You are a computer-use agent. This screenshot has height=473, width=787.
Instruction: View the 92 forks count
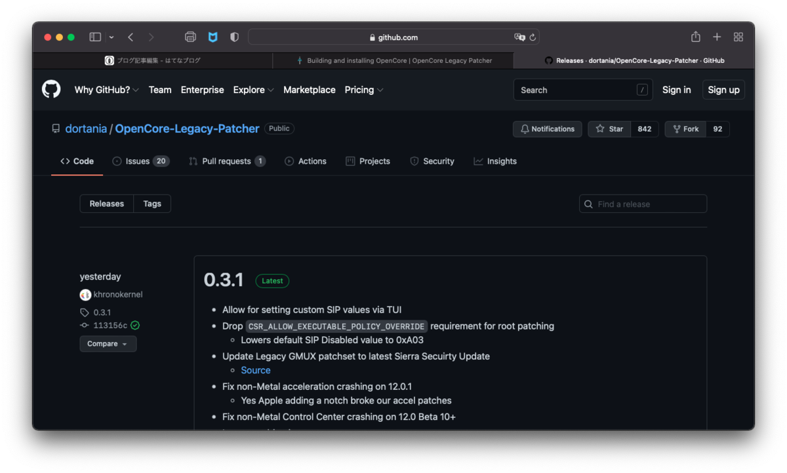point(717,129)
